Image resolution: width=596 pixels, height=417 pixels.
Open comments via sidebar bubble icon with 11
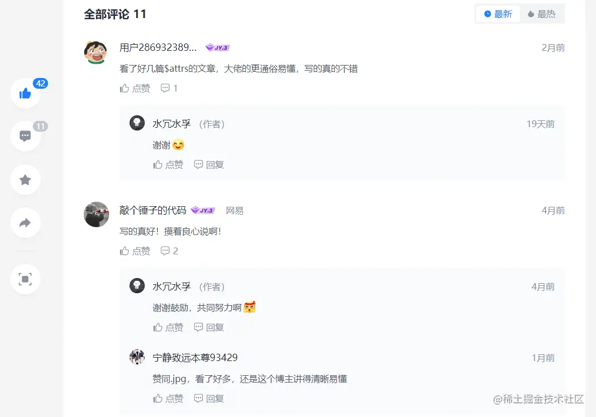pos(25,136)
